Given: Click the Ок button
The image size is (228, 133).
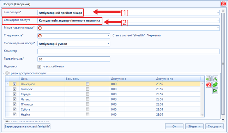Looking at the screenshot, I should click(174, 126).
